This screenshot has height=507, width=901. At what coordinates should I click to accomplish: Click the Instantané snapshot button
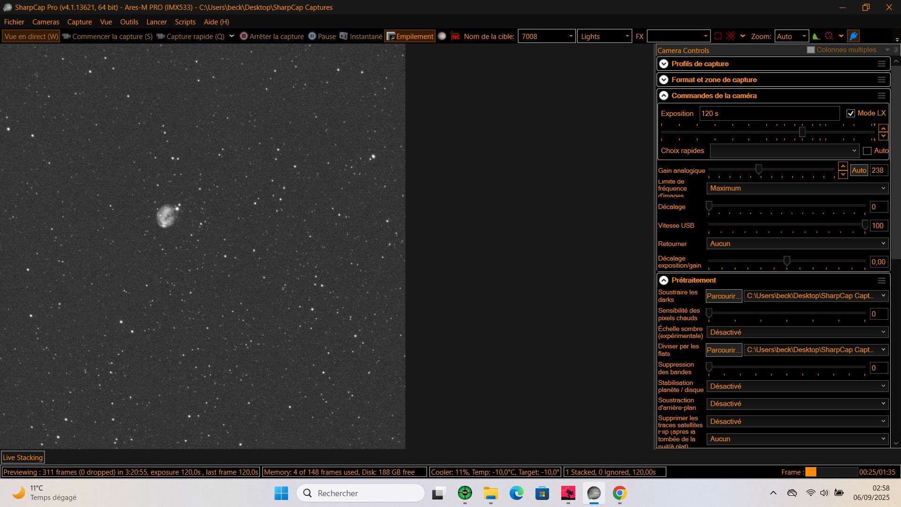click(x=361, y=36)
